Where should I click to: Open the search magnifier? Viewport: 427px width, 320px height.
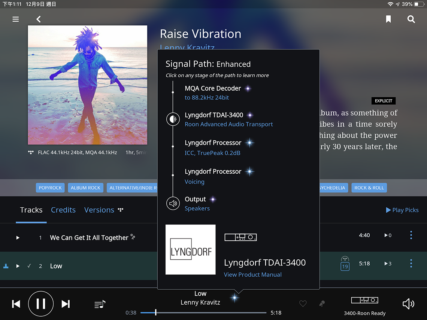click(411, 19)
